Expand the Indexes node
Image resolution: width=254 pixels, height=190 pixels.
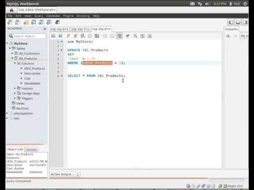15,88
